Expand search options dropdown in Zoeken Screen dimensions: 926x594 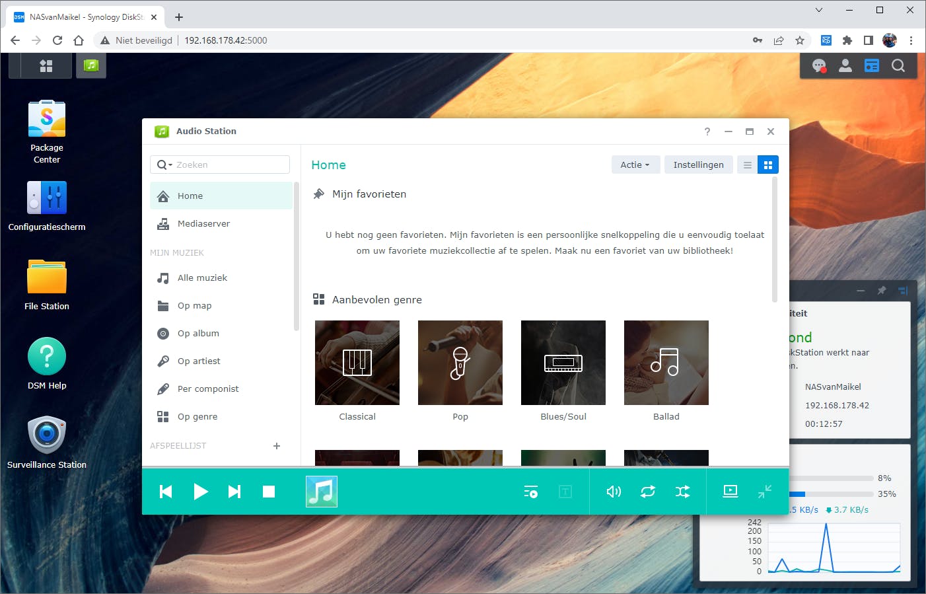[164, 165]
